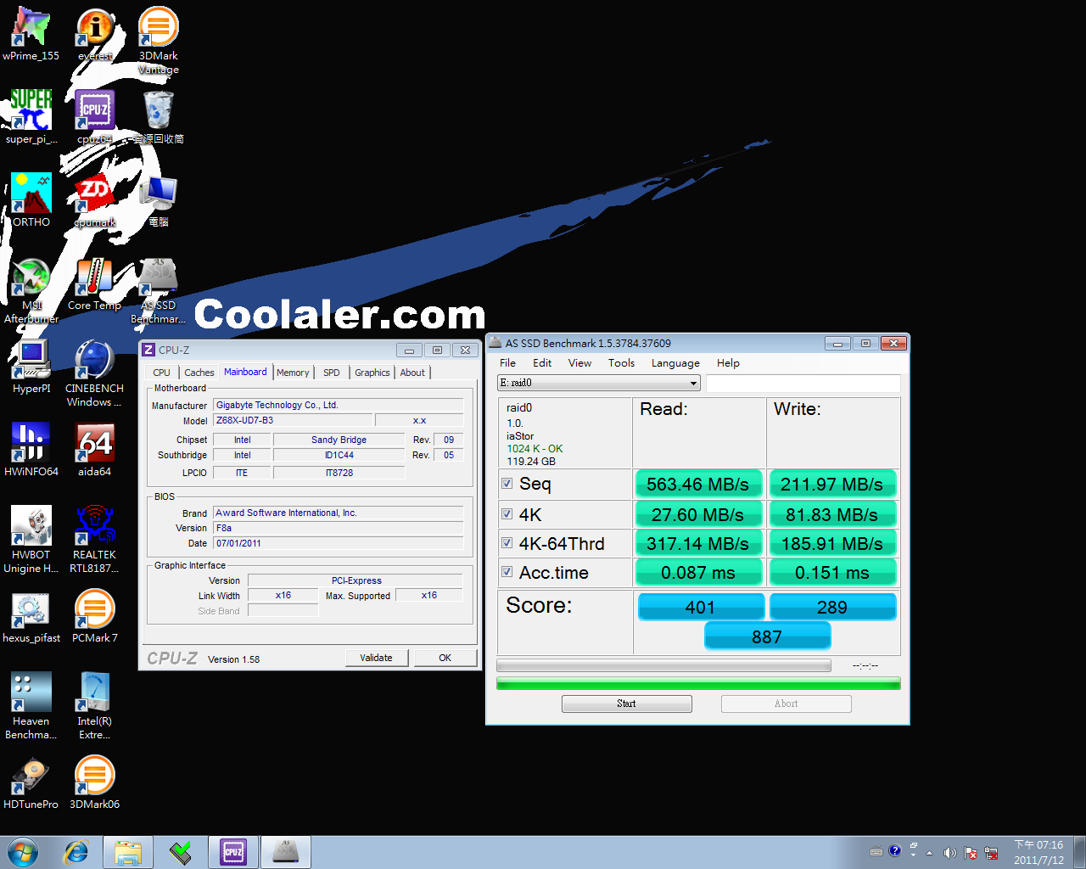This screenshot has width=1086, height=869.
Task: Select the super_pi desktop icon
Action: click(31, 117)
